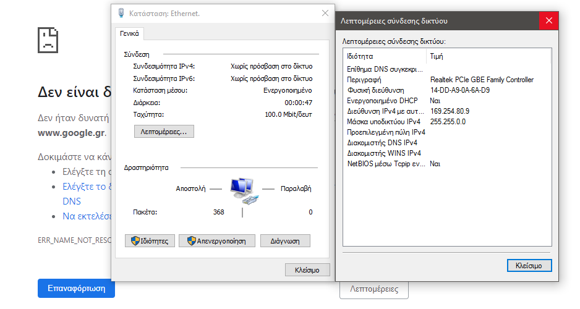Select the Φυσική διεύθυνση row
Image resolution: width=580 pixels, height=309 pixels.
coord(447,90)
